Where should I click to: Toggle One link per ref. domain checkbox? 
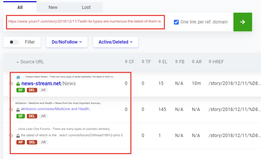[x=176, y=22]
